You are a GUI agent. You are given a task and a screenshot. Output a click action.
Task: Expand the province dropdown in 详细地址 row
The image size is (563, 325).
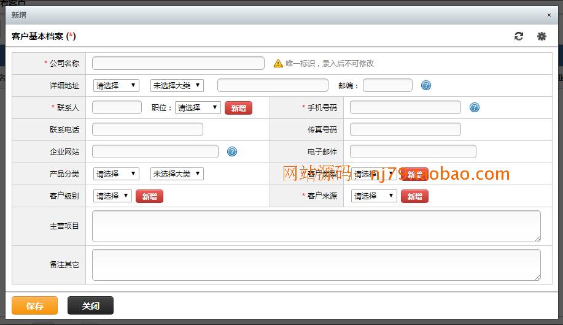(116, 85)
